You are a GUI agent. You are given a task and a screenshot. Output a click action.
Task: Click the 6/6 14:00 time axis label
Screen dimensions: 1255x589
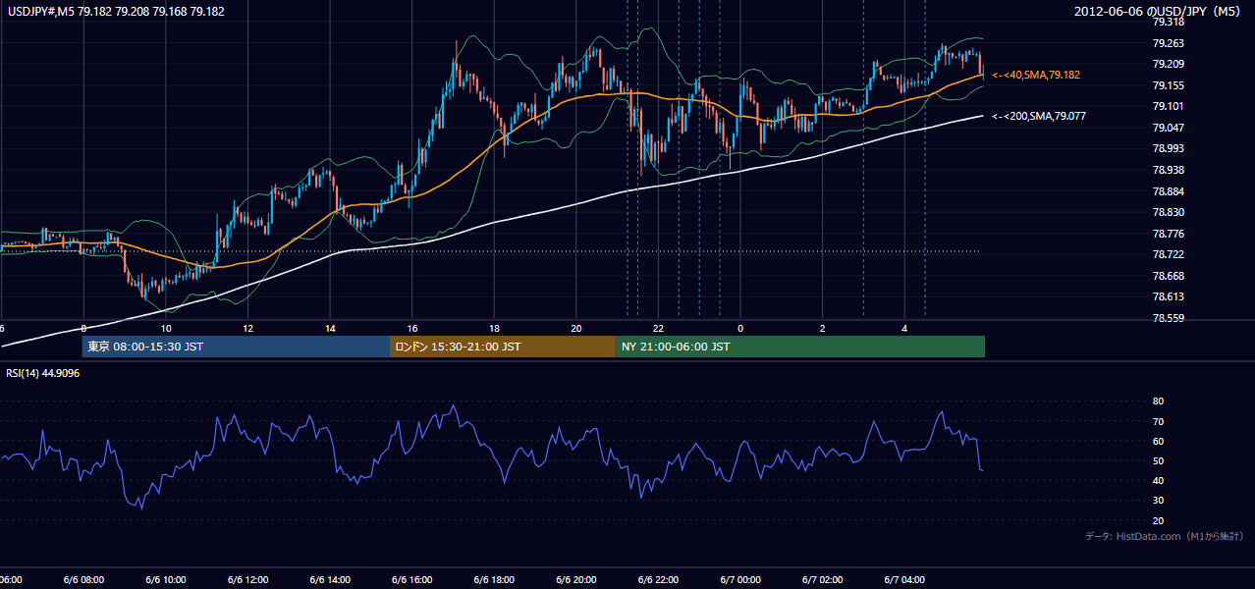click(330, 580)
